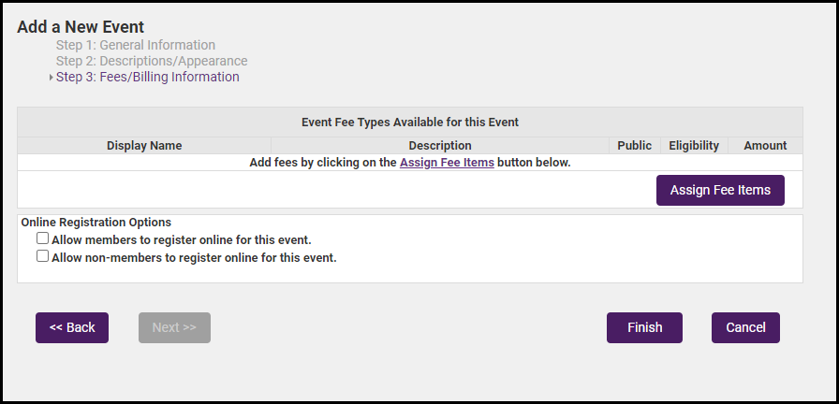Click the Description column header
839x404 pixels.
click(440, 146)
